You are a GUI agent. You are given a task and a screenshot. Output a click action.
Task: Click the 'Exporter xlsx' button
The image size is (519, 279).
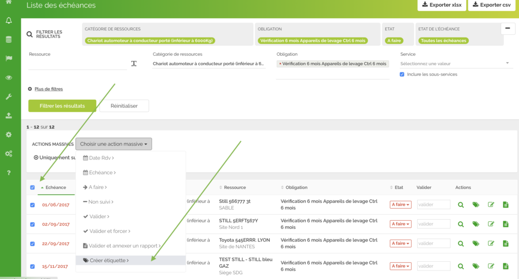pyautogui.click(x=440, y=5)
